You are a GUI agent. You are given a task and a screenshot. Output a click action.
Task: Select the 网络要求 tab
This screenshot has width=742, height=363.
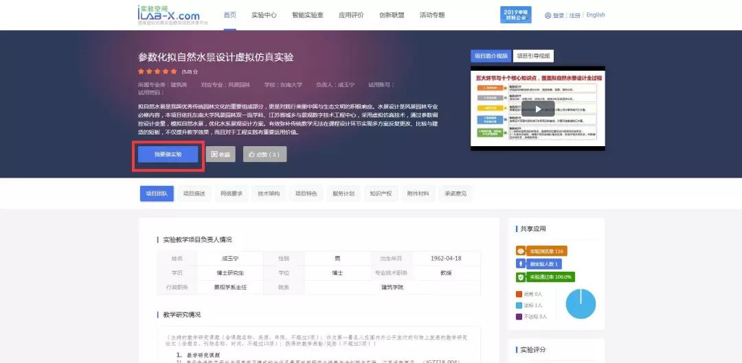tap(232, 194)
